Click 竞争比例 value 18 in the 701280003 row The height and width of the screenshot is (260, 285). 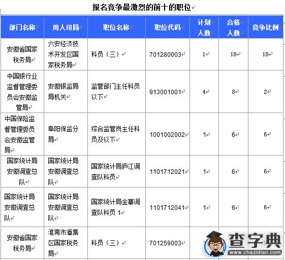coord(266,54)
